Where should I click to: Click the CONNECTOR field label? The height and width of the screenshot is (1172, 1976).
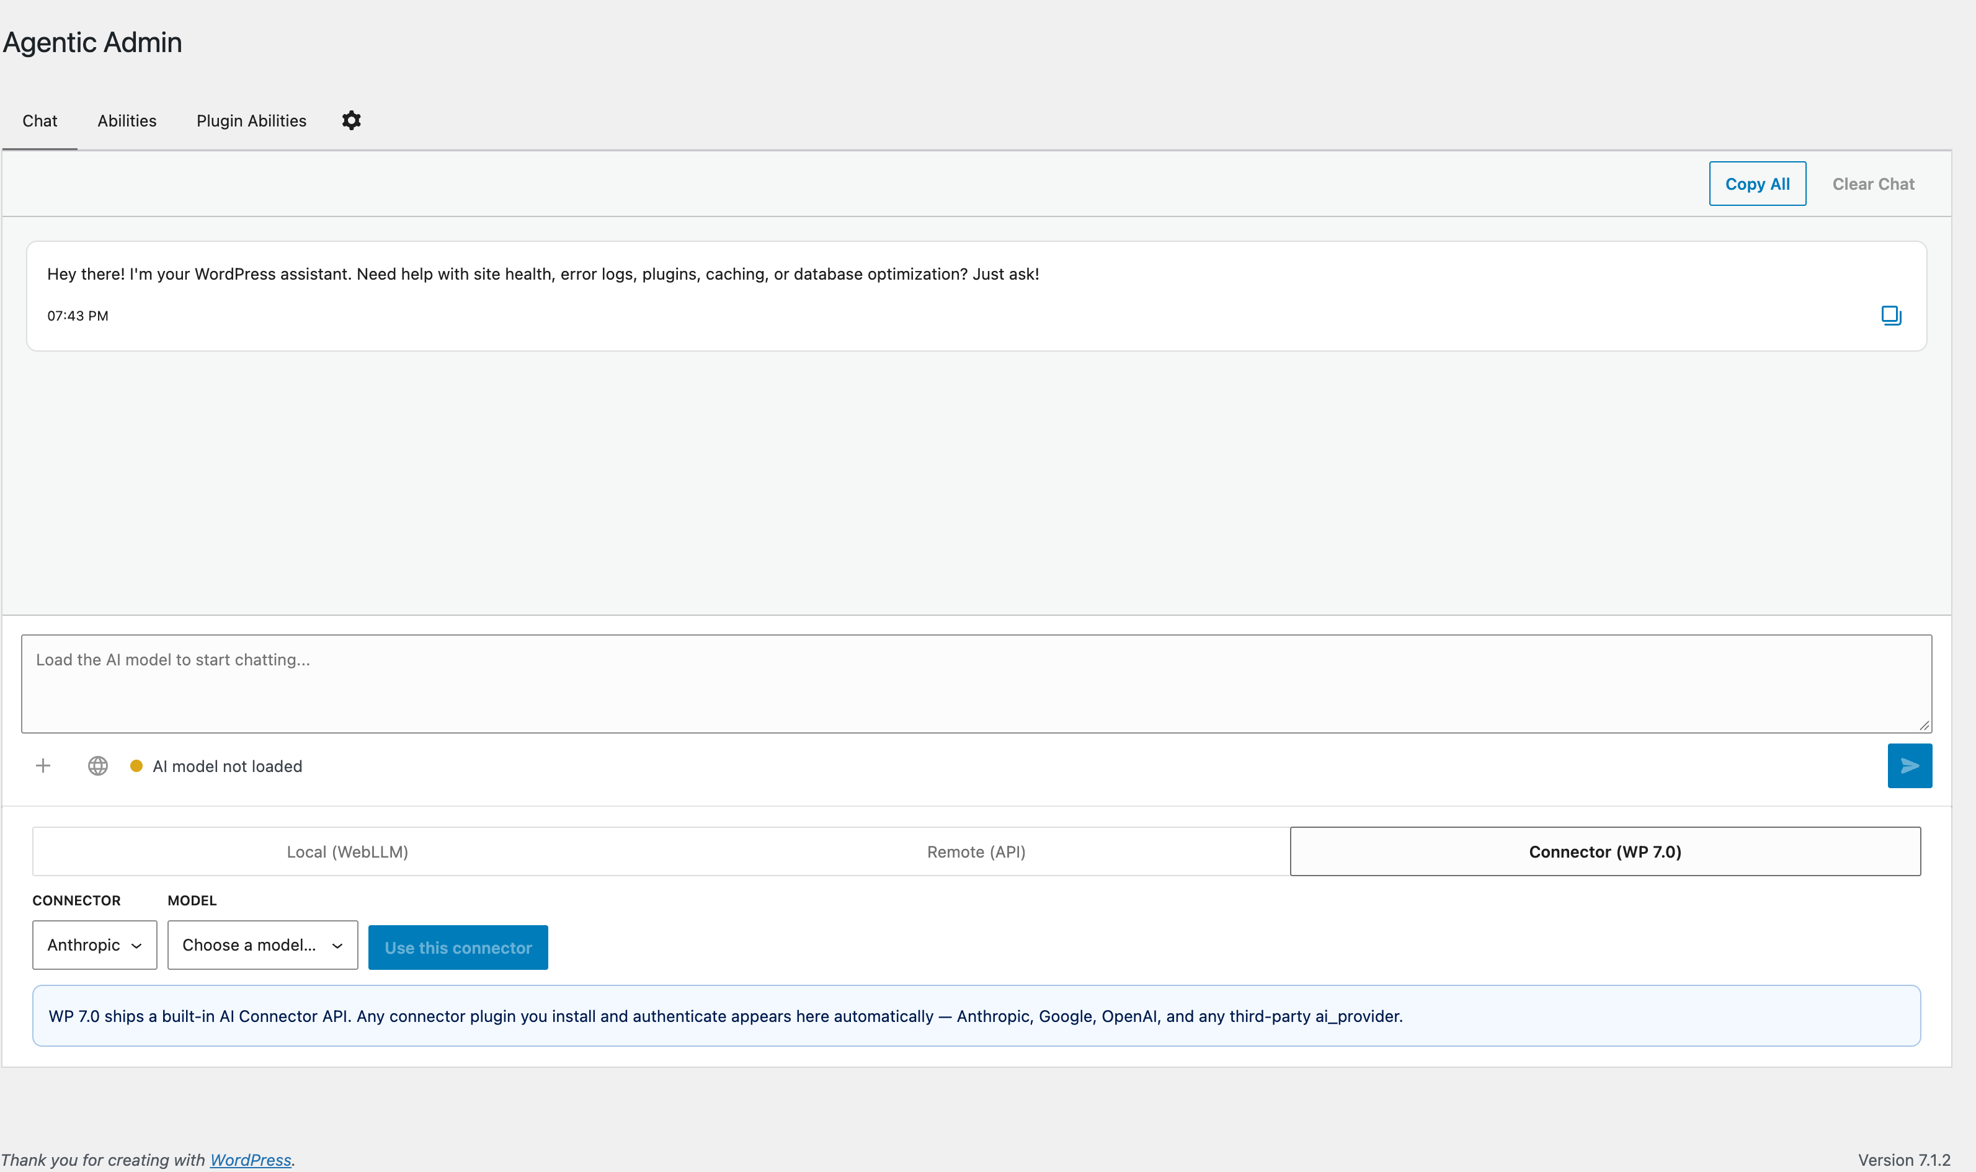pyautogui.click(x=77, y=900)
